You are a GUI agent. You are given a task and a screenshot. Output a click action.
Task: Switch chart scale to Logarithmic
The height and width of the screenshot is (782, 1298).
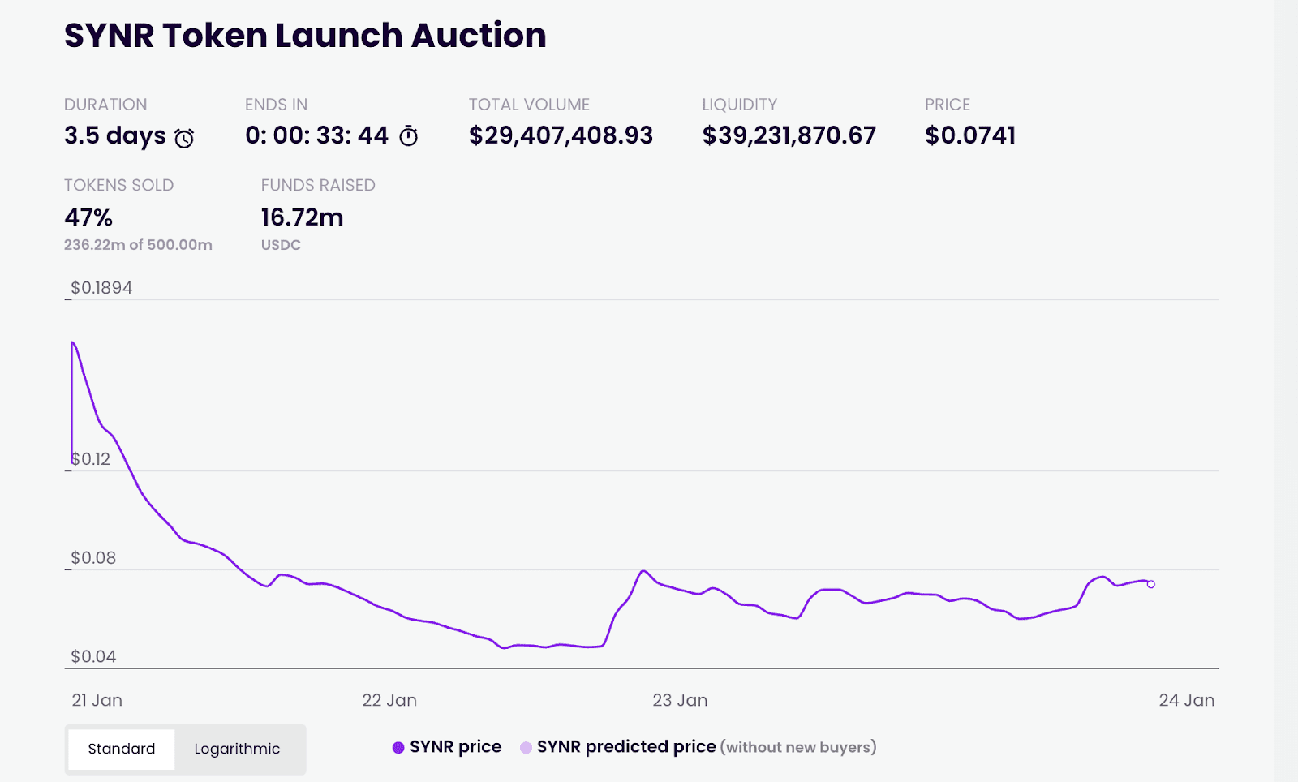point(237,749)
